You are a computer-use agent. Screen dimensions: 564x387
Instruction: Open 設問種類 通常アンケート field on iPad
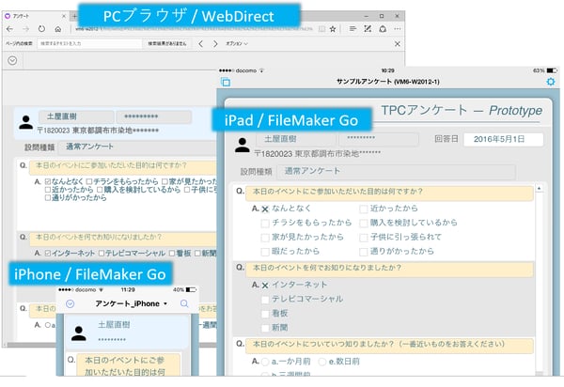396,171
